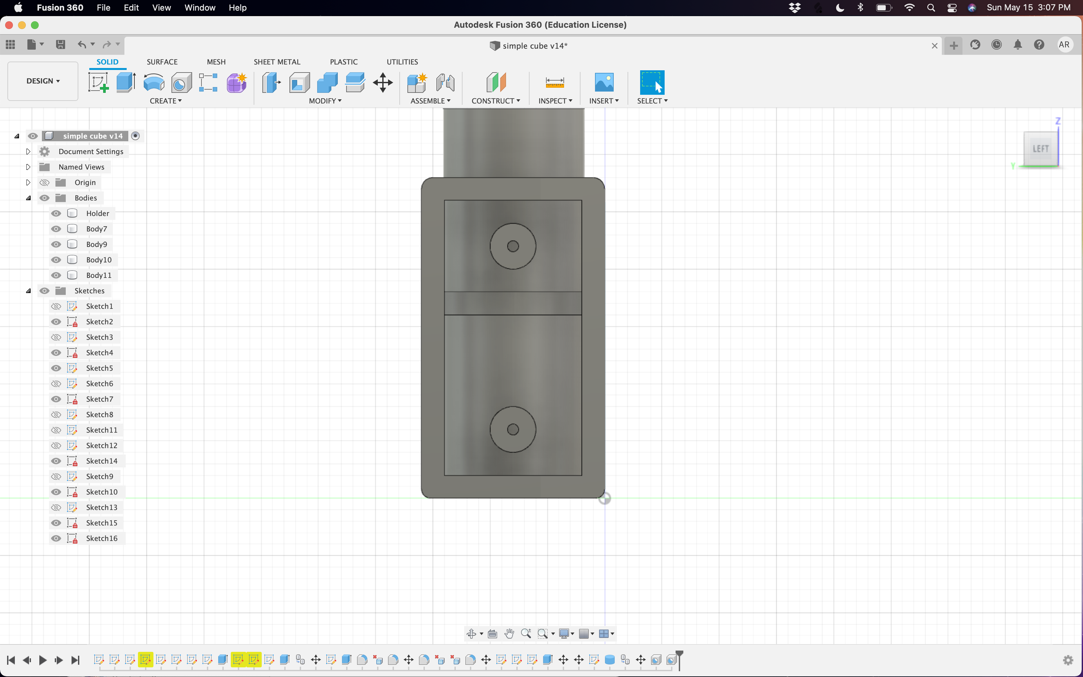The image size is (1083, 677).
Task: Hide Sketch2 using its eye icon
Action: (56, 322)
